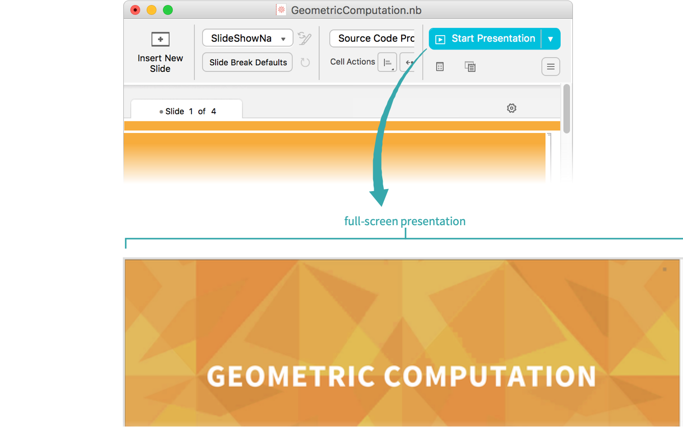Click the gear settings icon on slide bar
Viewport: 683px width, 427px height.
pos(512,108)
